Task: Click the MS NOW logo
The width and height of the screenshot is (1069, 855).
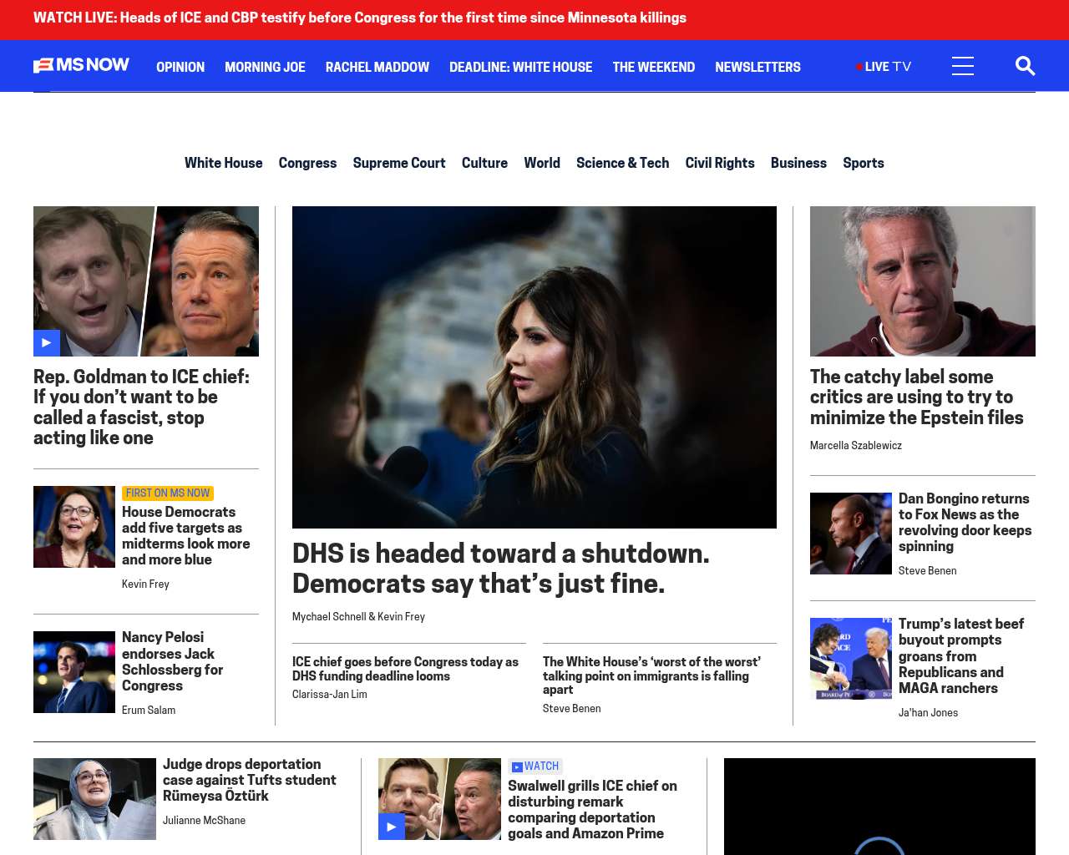Action: click(81, 65)
